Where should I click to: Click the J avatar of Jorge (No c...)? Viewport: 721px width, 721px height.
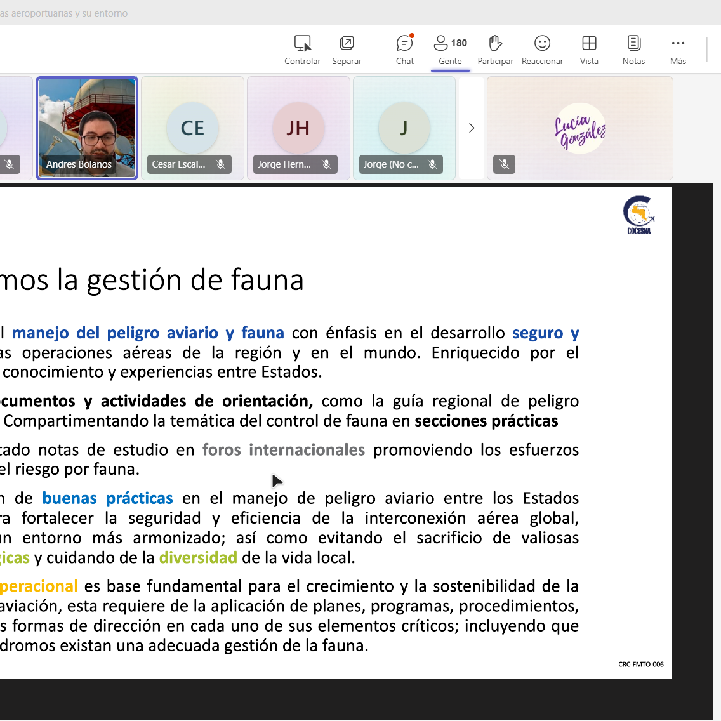pyautogui.click(x=404, y=128)
